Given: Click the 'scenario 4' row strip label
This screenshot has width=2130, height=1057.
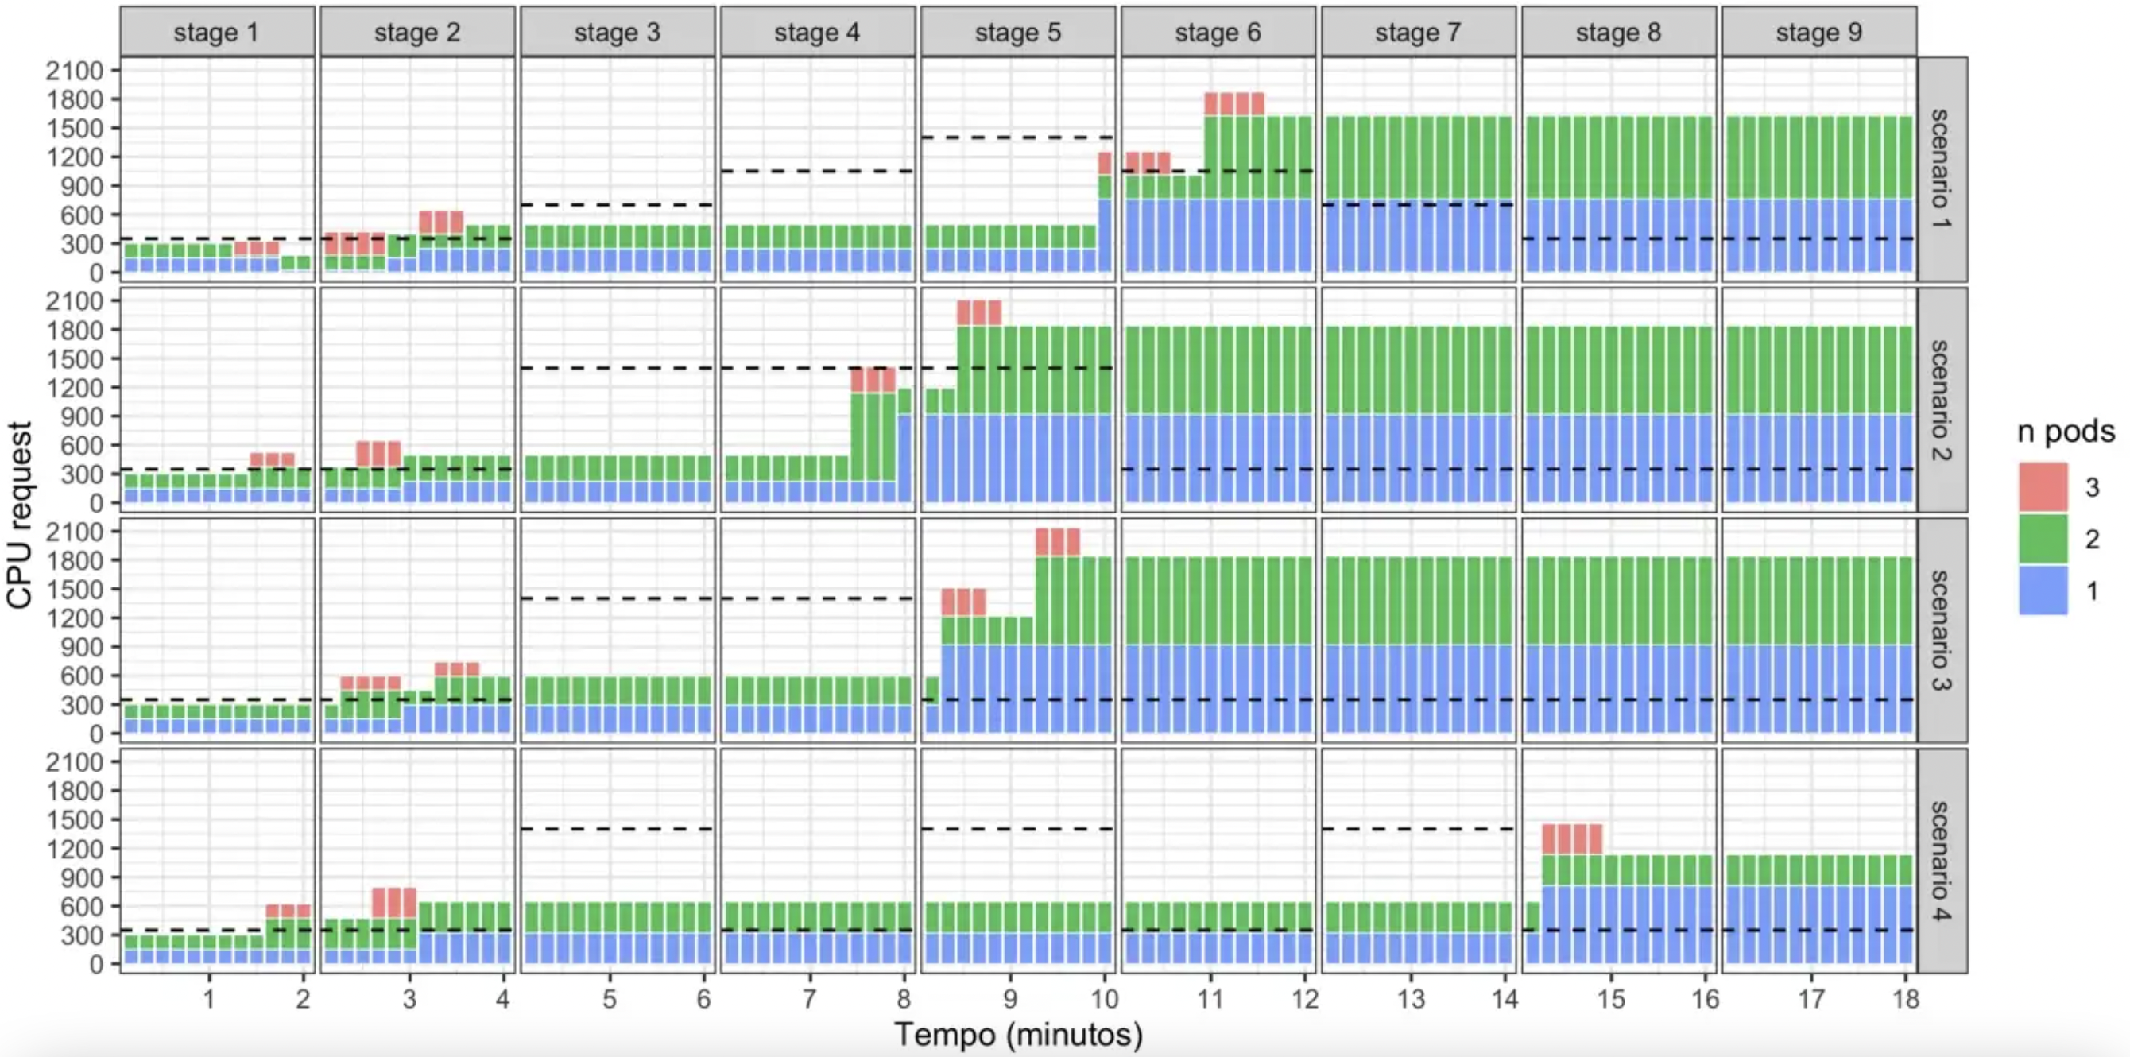Looking at the screenshot, I should (x=1942, y=861).
